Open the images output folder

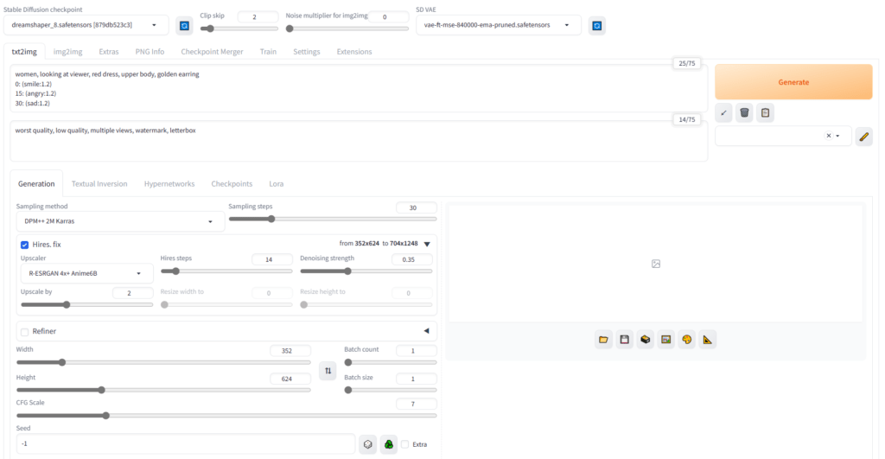(x=604, y=340)
